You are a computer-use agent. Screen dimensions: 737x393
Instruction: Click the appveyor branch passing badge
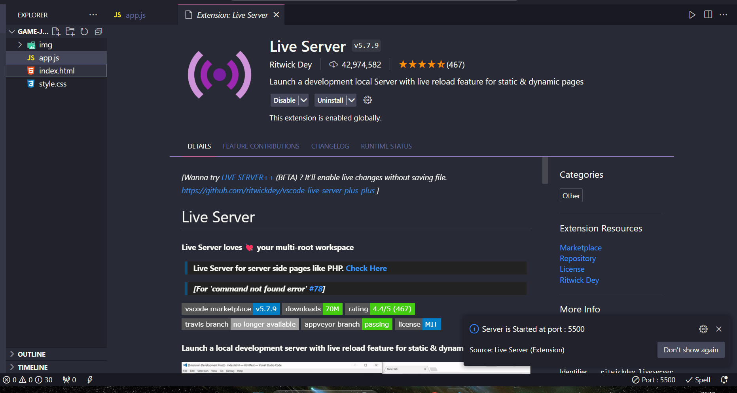[x=347, y=324]
